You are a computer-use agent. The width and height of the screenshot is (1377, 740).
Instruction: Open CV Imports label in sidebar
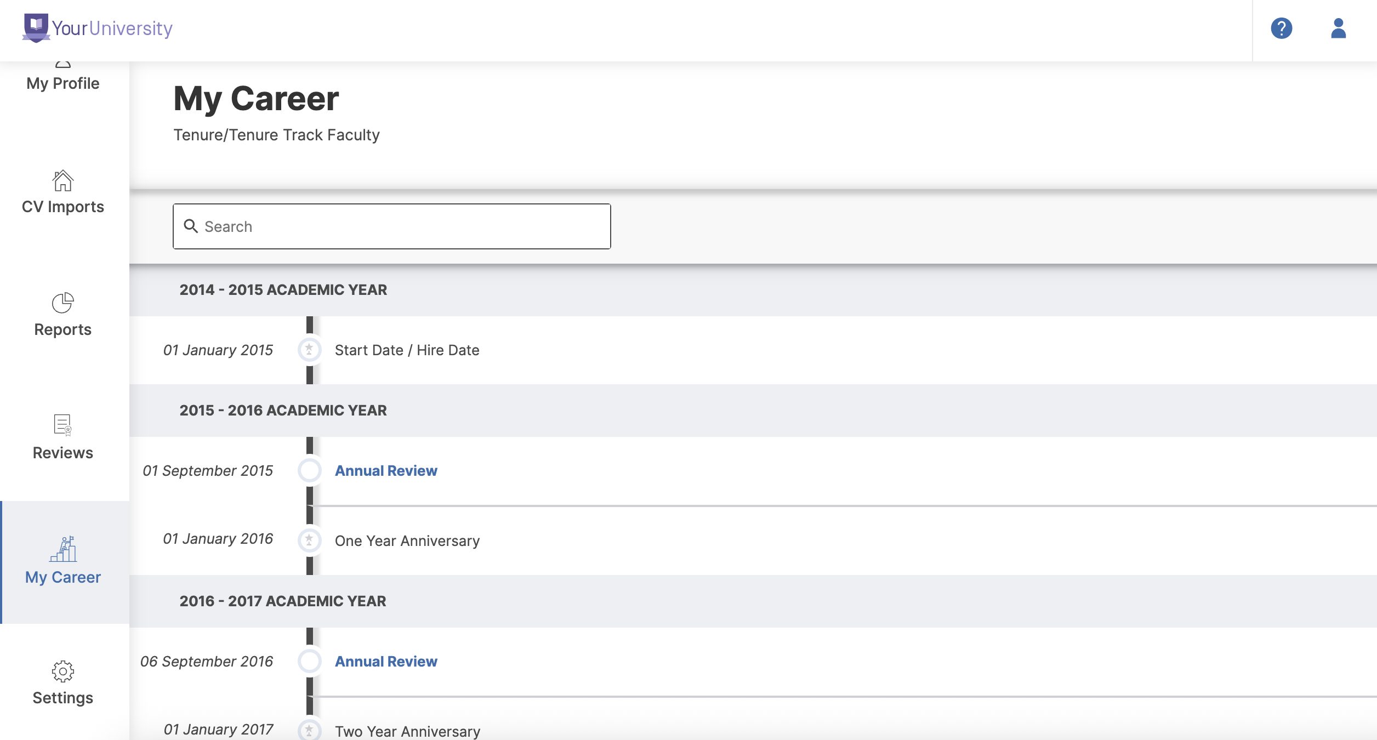(63, 207)
